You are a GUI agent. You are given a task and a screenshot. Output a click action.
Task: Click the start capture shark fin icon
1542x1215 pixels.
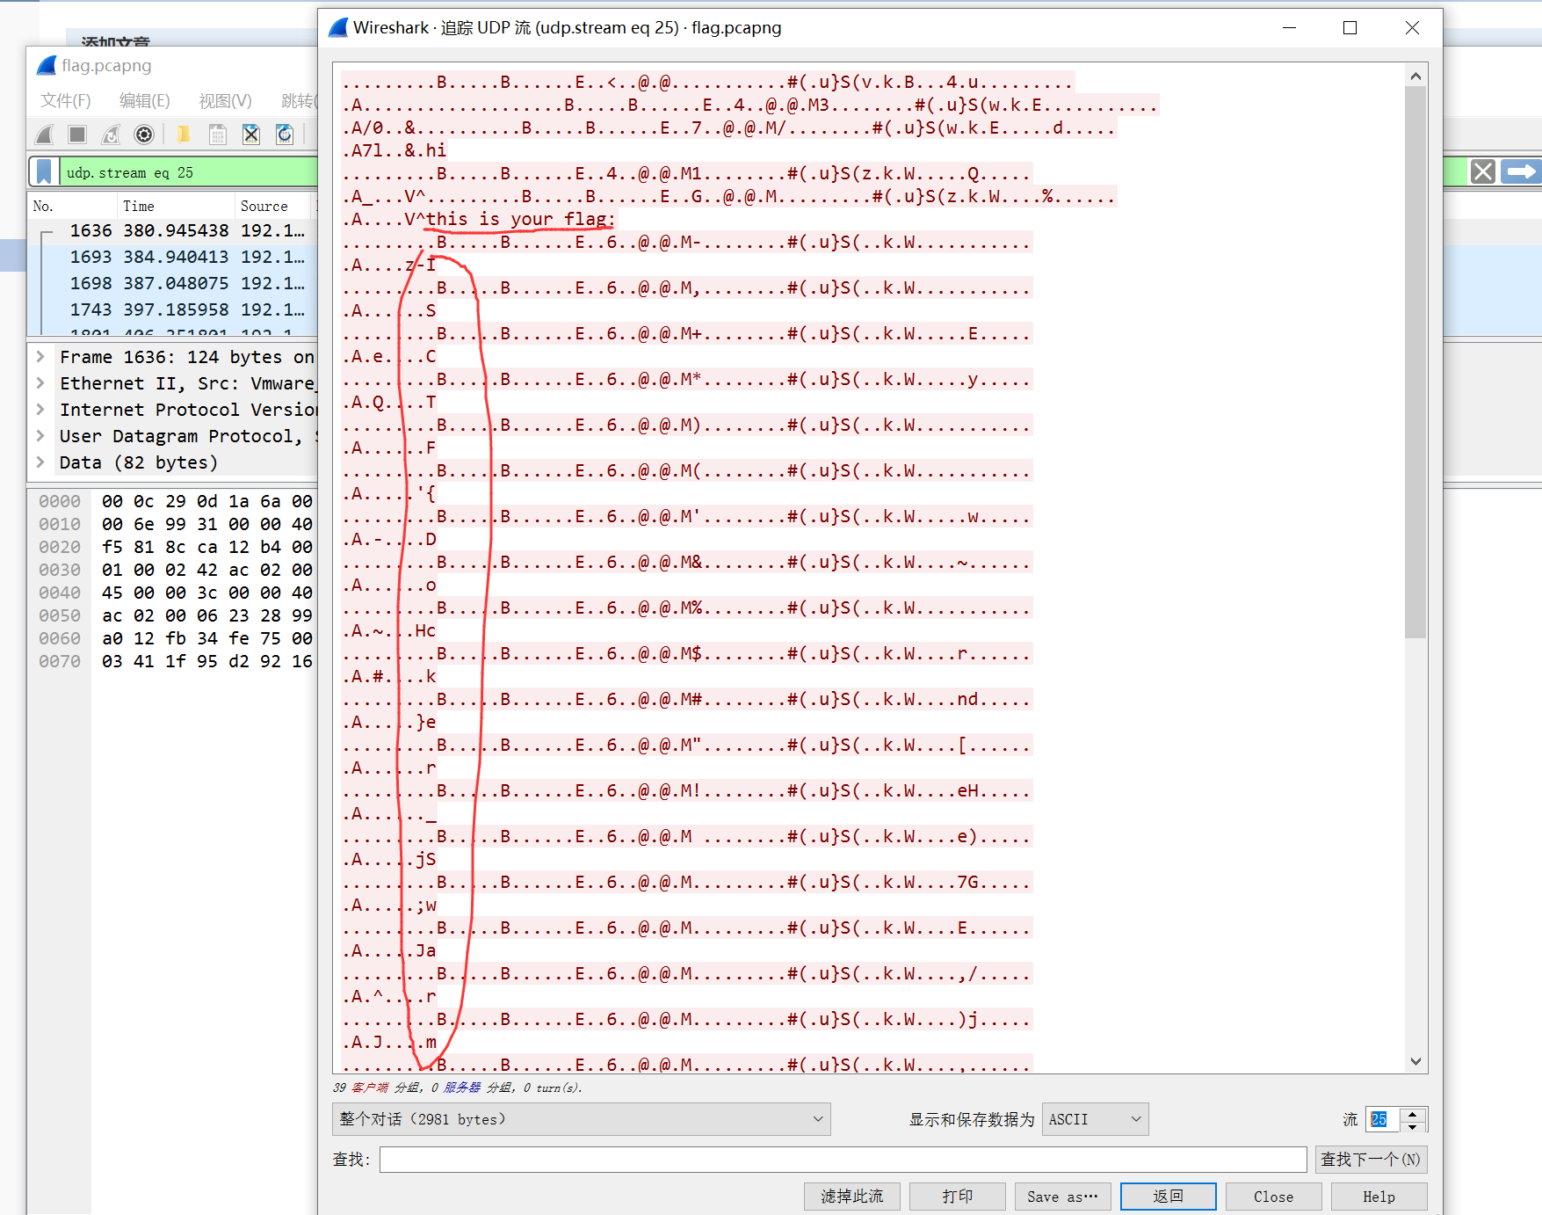tap(44, 135)
